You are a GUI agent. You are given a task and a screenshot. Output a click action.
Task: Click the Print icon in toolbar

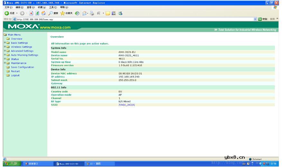92,13
